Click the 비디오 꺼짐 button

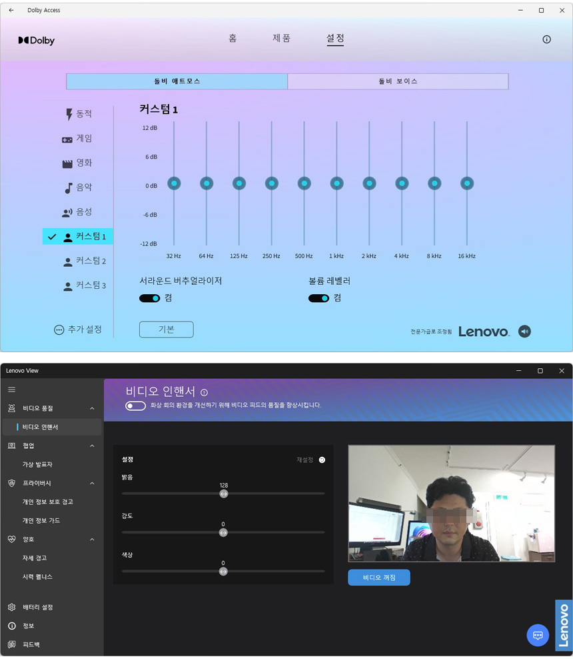point(379,578)
